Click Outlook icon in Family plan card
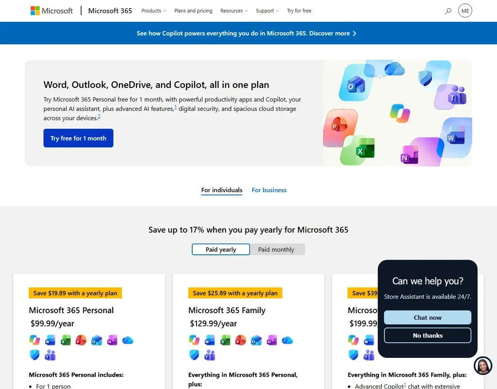This screenshot has height=389, width=497. (x=256, y=340)
